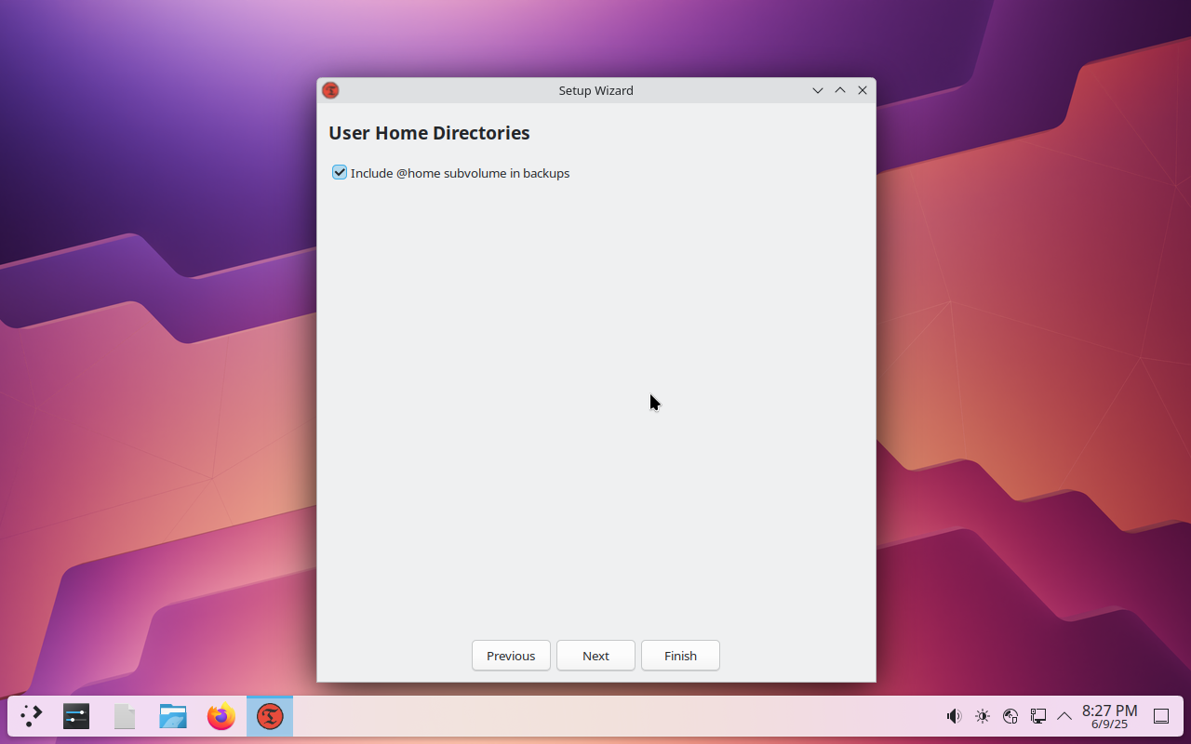Viewport: 1191px width, 744px height.
Task: Open the application launcher on the taskbar
Action: [x=32, y=716]
